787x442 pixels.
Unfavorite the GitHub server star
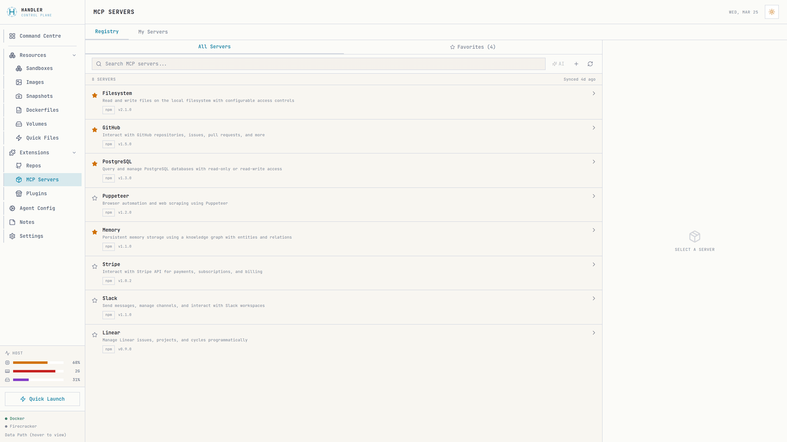[95, 130]
